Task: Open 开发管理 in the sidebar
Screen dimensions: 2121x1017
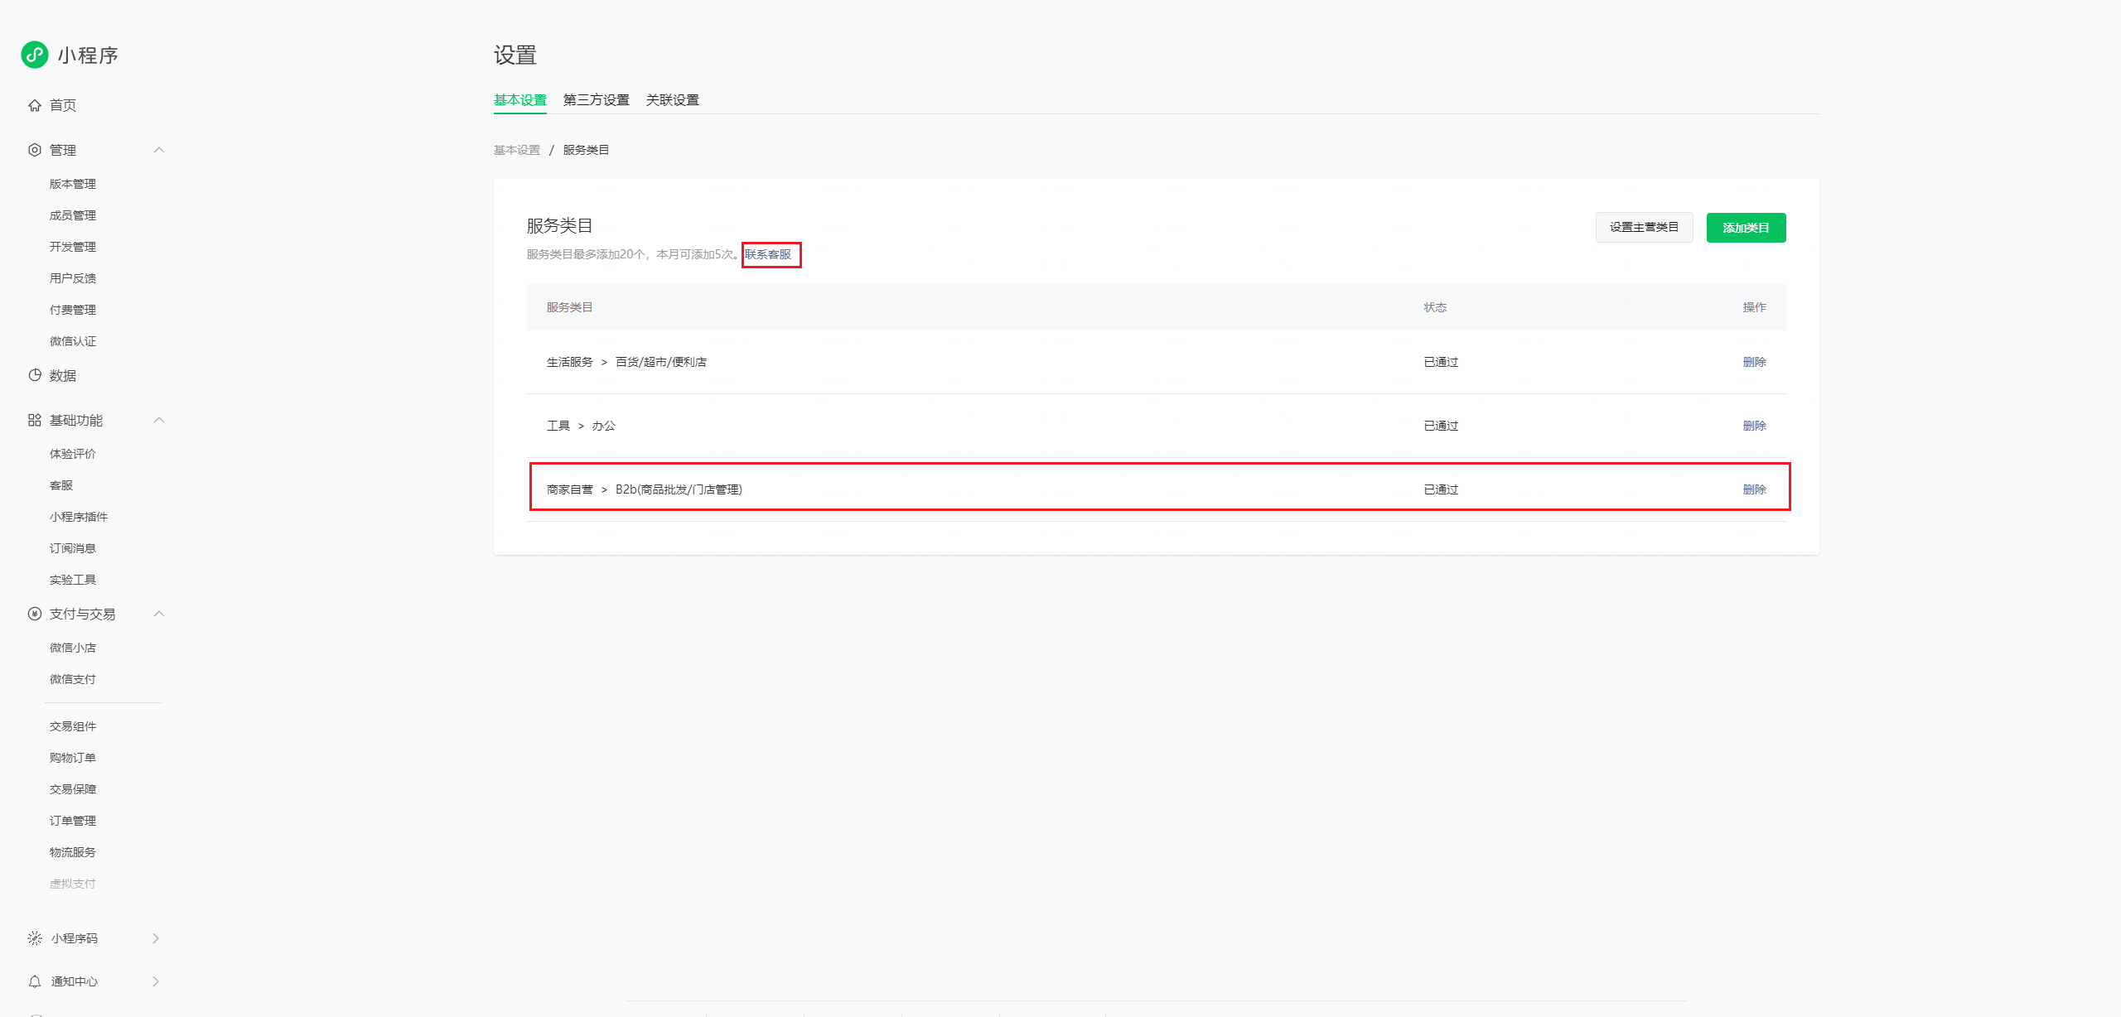Action: tap(73, 247)
